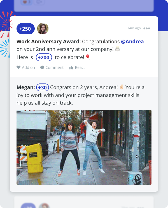
Task: Click the speech bubble Comment icon
Action: pyautogui.click(x=42, y=67)
